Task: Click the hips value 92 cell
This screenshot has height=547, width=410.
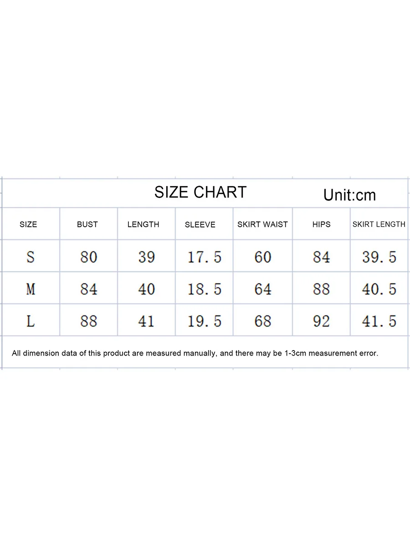Action: (x=321, y=321)
